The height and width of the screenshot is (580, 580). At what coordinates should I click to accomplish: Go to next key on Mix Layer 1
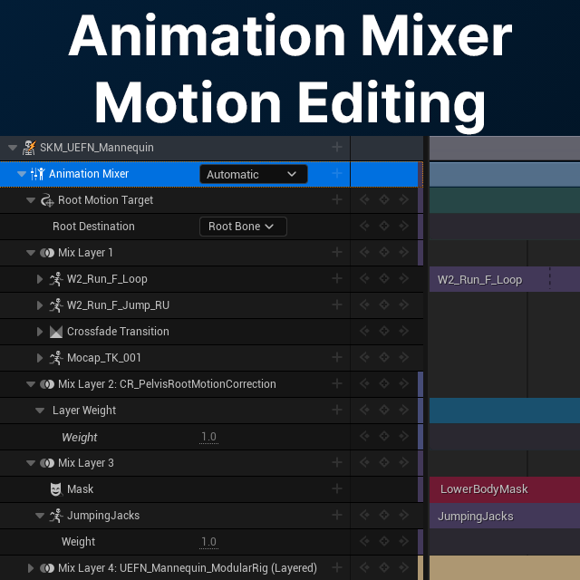403,252
